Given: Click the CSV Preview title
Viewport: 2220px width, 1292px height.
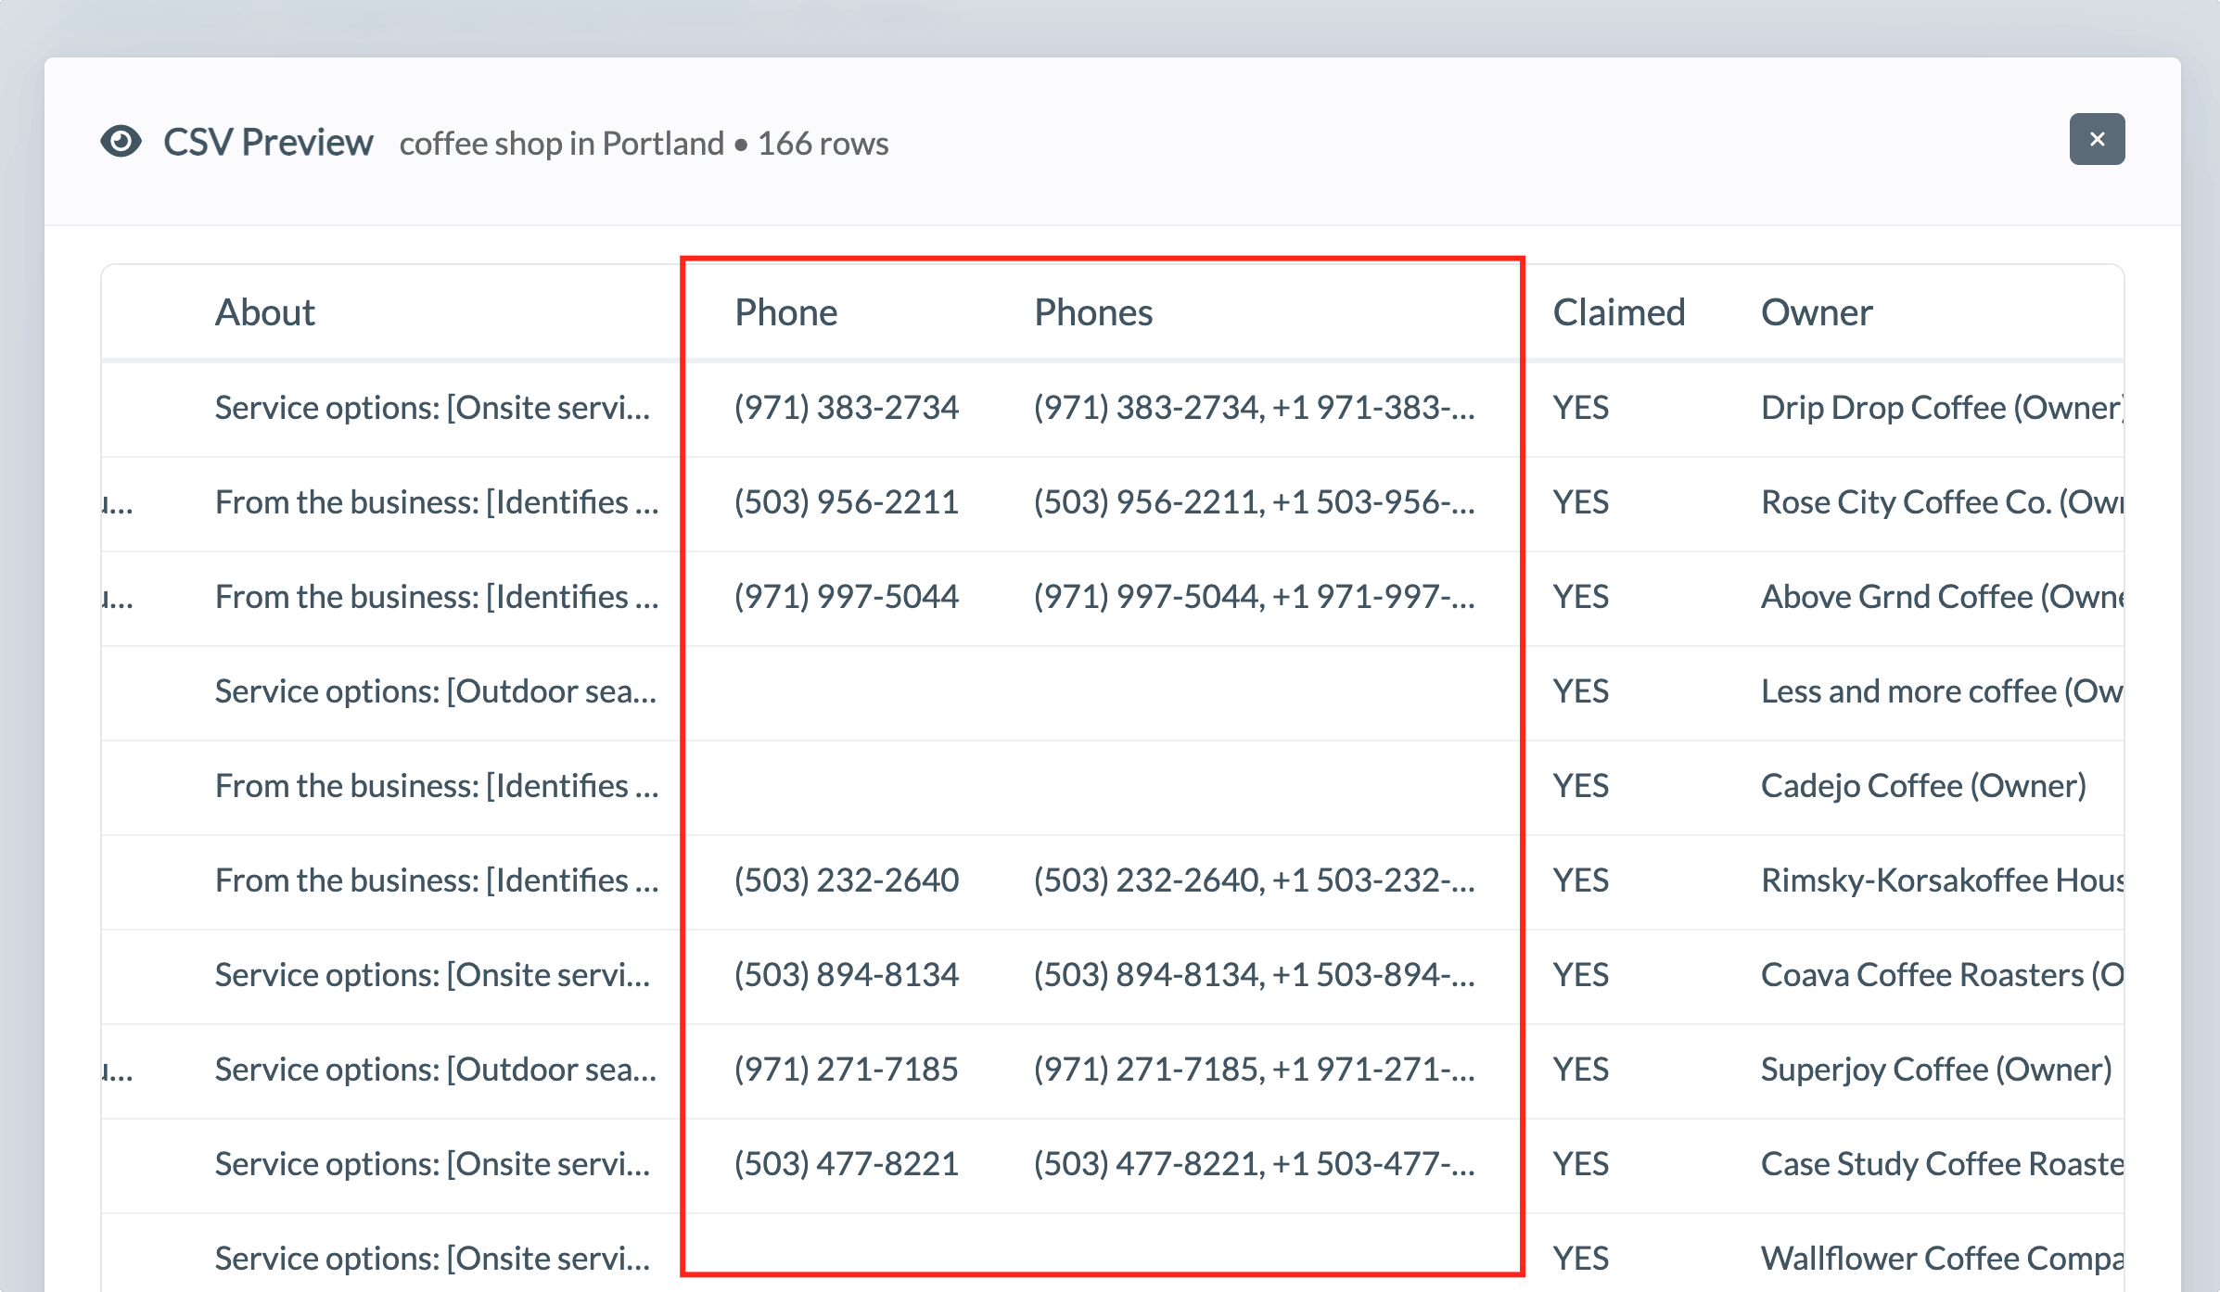Looking at the screenshot, I should click(268, 142).
